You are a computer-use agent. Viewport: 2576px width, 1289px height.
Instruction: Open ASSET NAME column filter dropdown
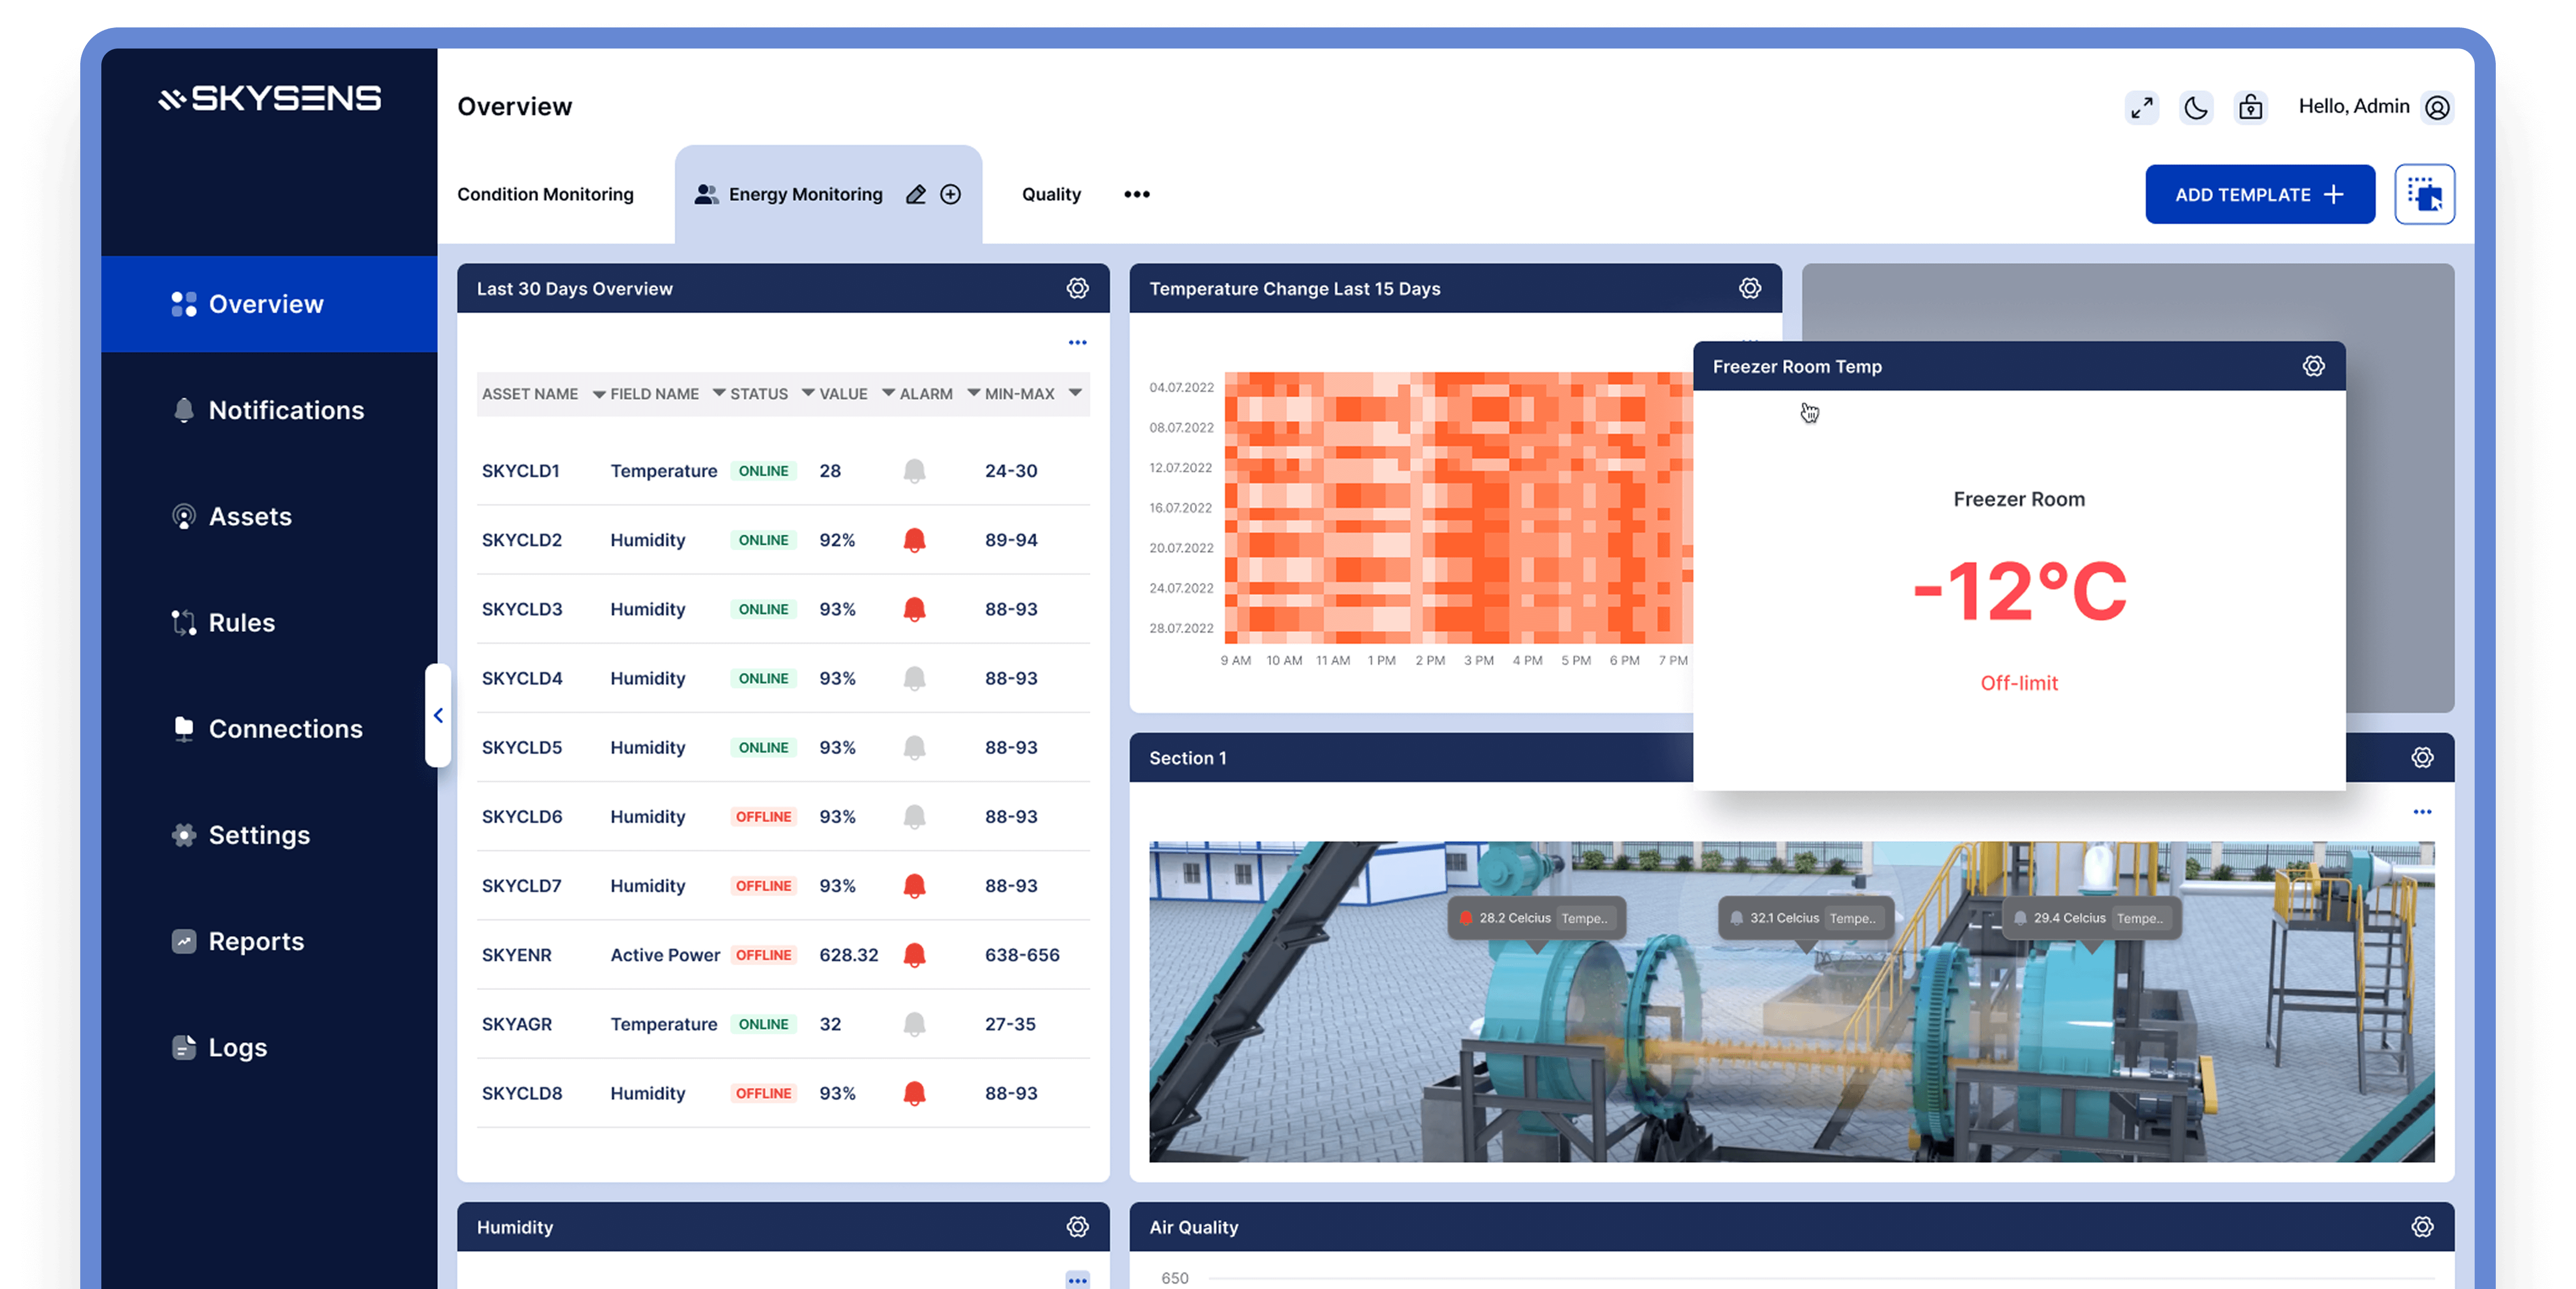click(599, 393)
